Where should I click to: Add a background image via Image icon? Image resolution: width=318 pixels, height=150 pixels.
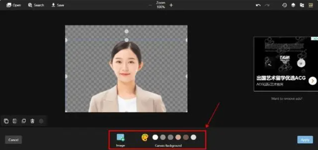click(120, 138)
